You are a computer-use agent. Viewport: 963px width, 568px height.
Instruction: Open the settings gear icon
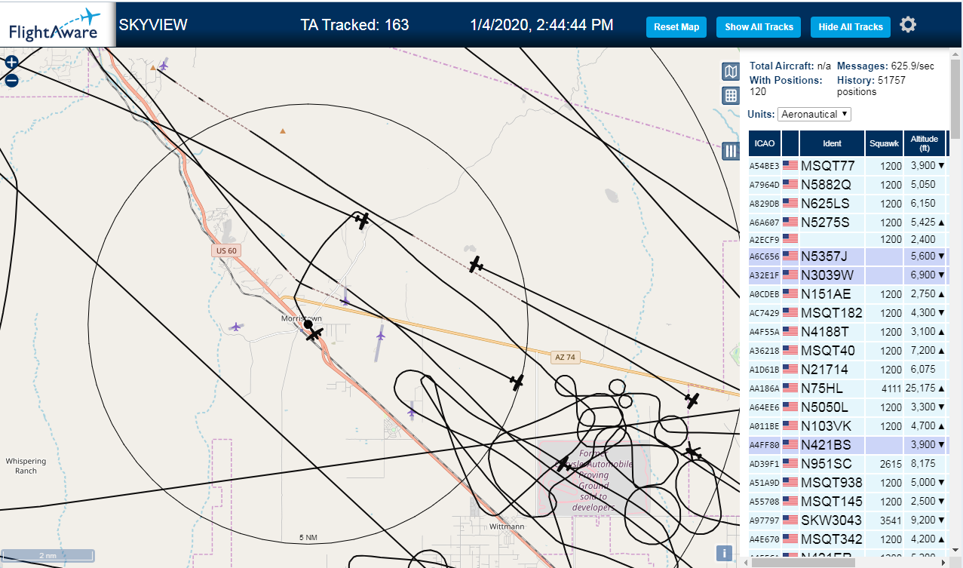pos(908,25)
